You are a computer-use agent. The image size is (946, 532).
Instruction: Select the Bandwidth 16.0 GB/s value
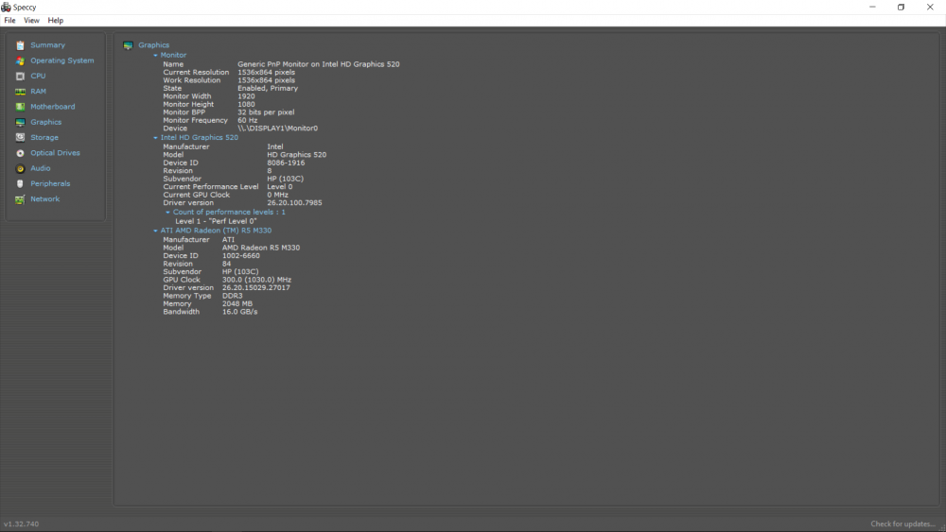(239, 312)
